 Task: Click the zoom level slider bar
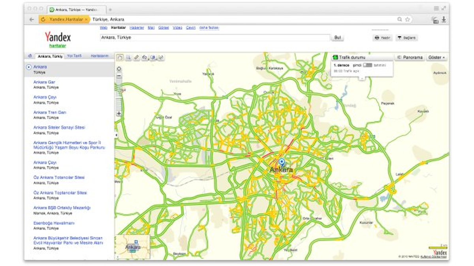(119, 95)
